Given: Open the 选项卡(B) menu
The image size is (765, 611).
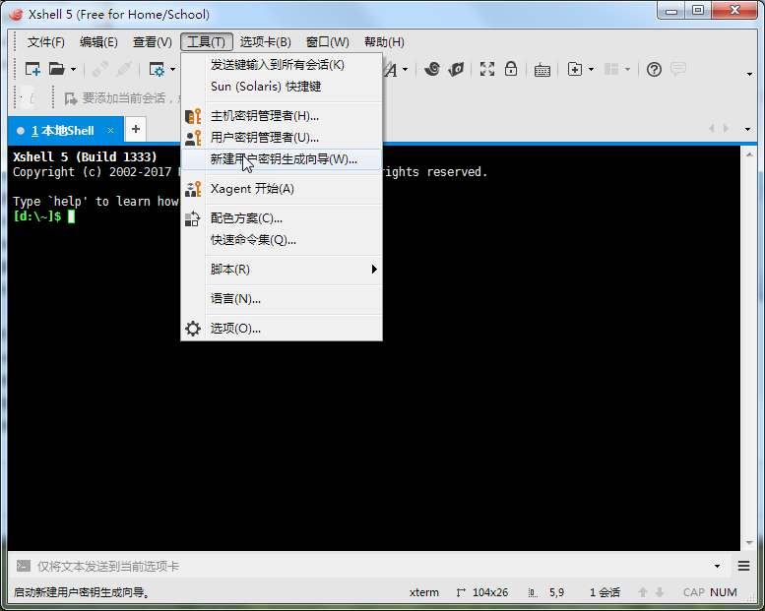Looking at the screenshot, I should click(266, 42).
